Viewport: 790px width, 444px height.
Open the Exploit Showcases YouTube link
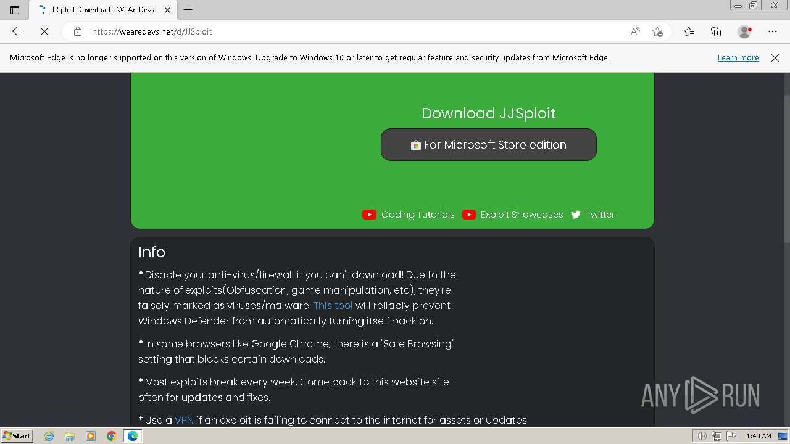[522, 215]
